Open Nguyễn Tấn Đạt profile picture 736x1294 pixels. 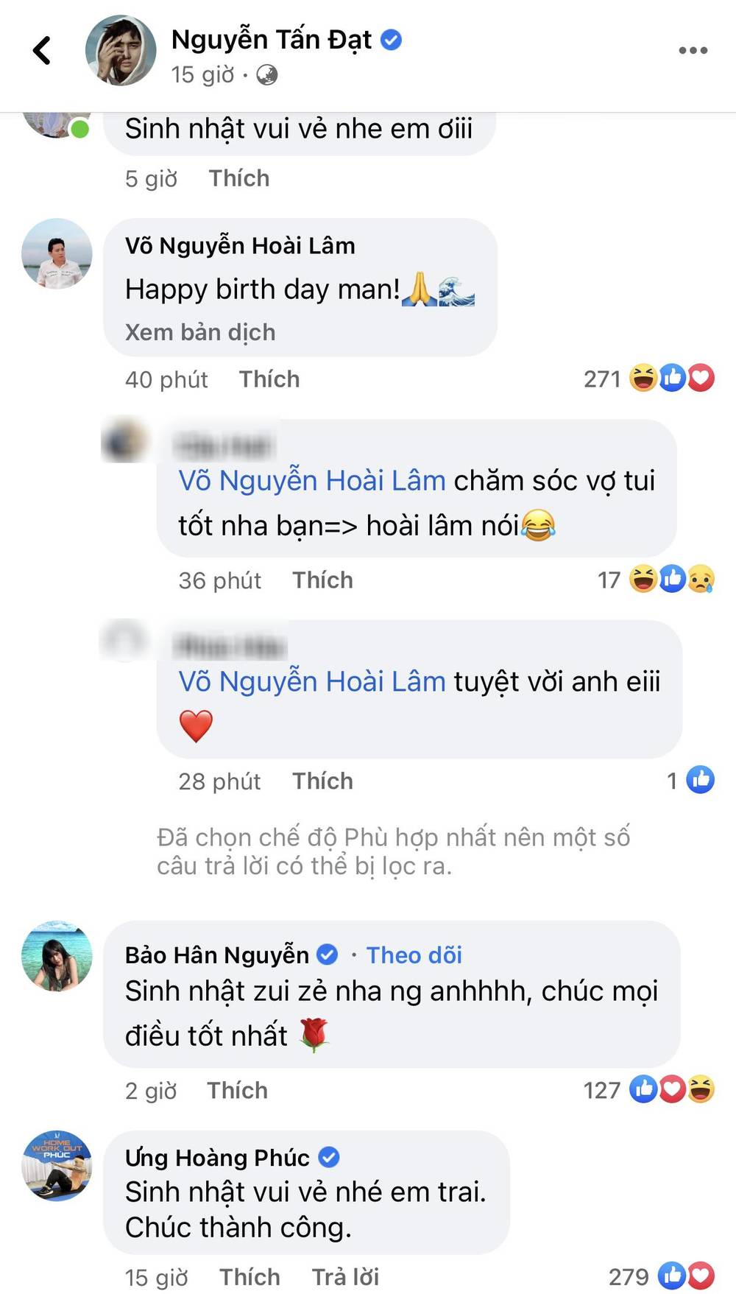pos(121,51)
